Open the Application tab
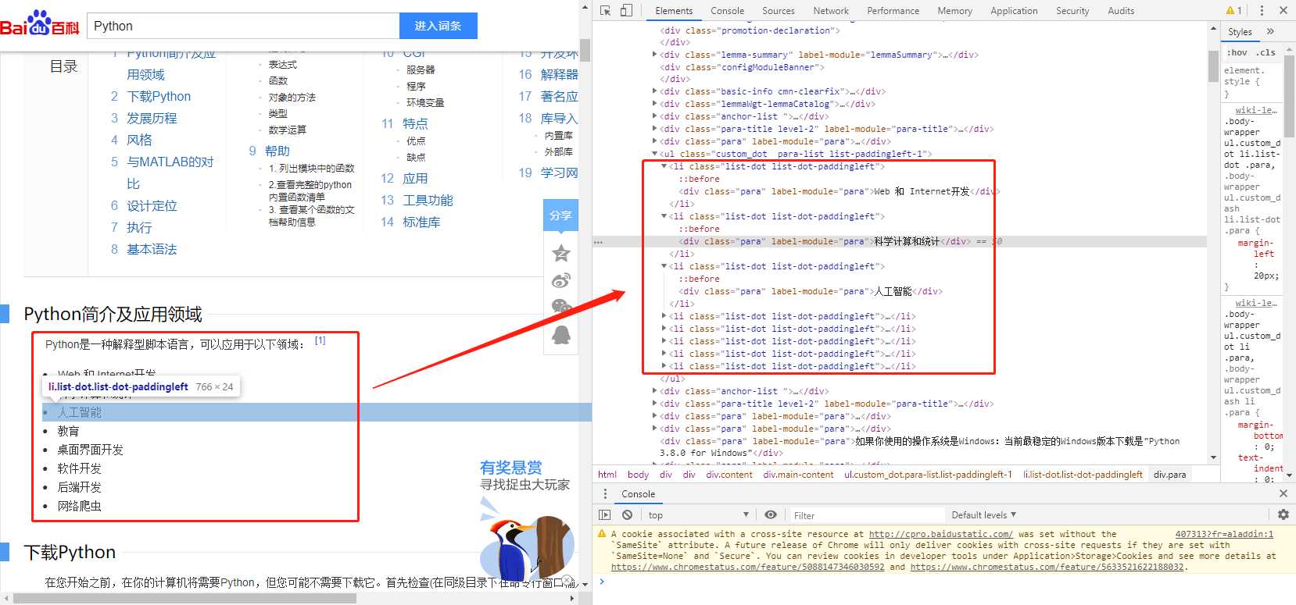The height and width of the screenshot is (605, 1296). pos(1014,11)
